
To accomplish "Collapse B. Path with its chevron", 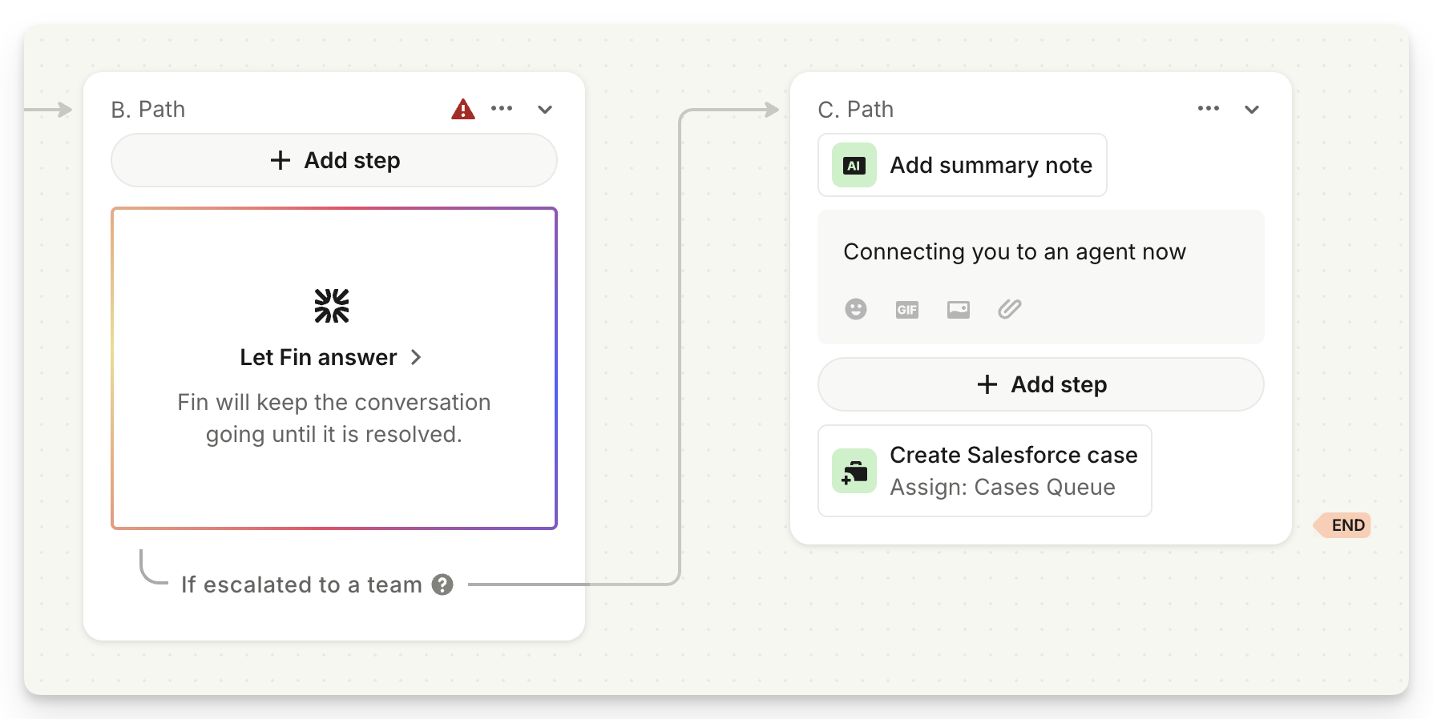I will click(x=545, y=110).
